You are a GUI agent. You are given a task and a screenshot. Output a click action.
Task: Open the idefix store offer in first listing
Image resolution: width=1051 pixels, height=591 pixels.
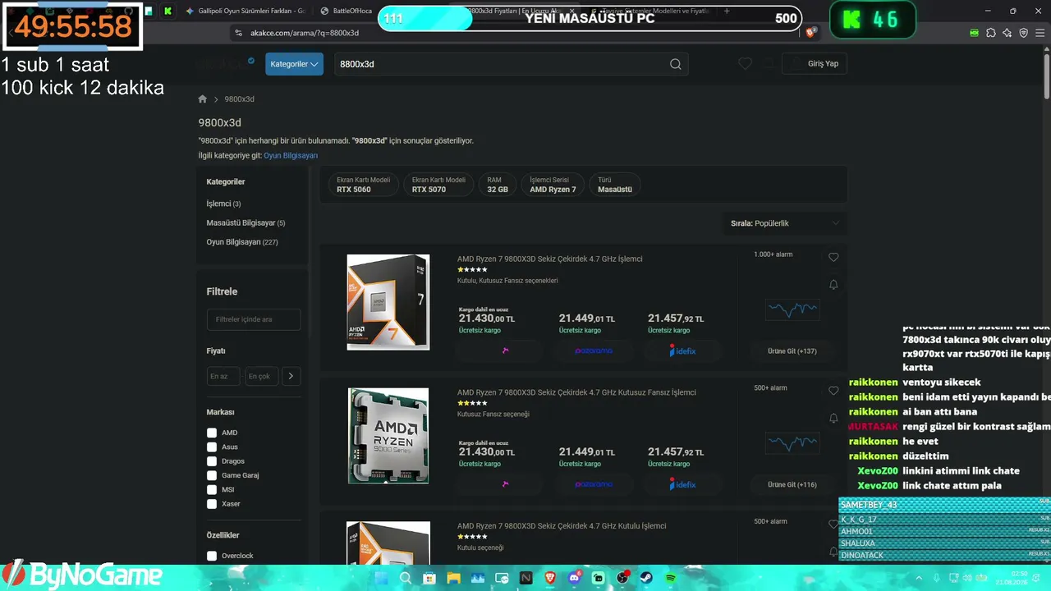682,350
